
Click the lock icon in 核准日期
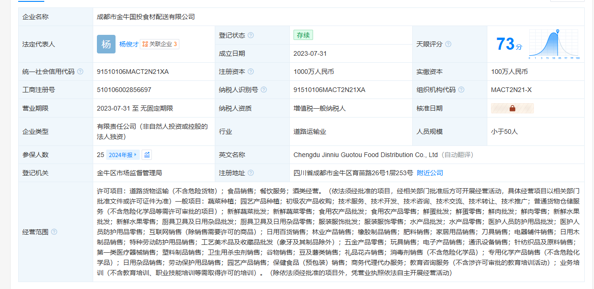click(x=512, y=108)
